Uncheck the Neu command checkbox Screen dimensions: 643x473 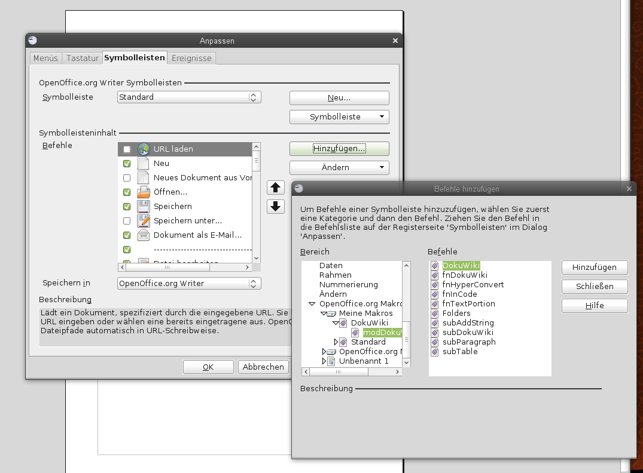click(x=127, y=164)
